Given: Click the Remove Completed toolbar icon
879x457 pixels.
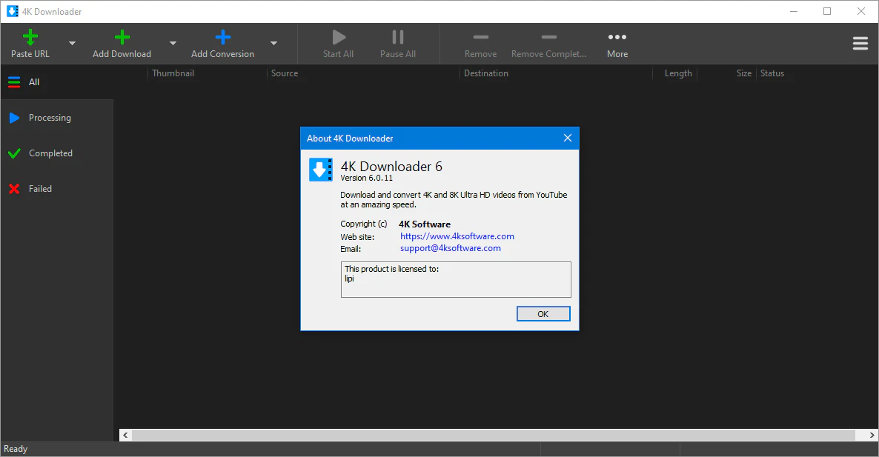Looking at the screenshot, I should [x=548, y=37].
